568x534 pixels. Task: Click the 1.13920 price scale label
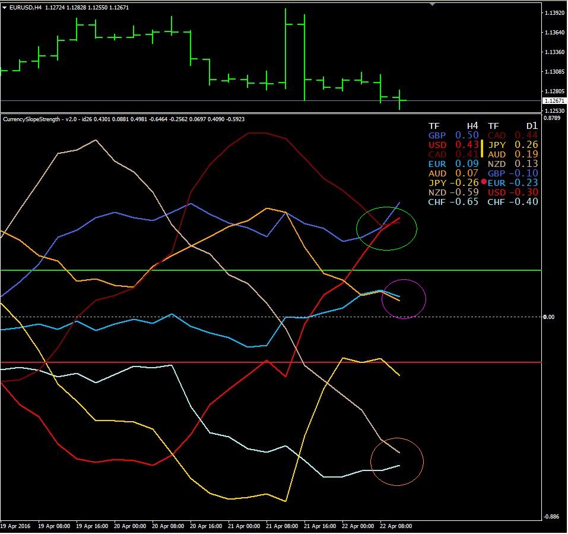[554, 12]
